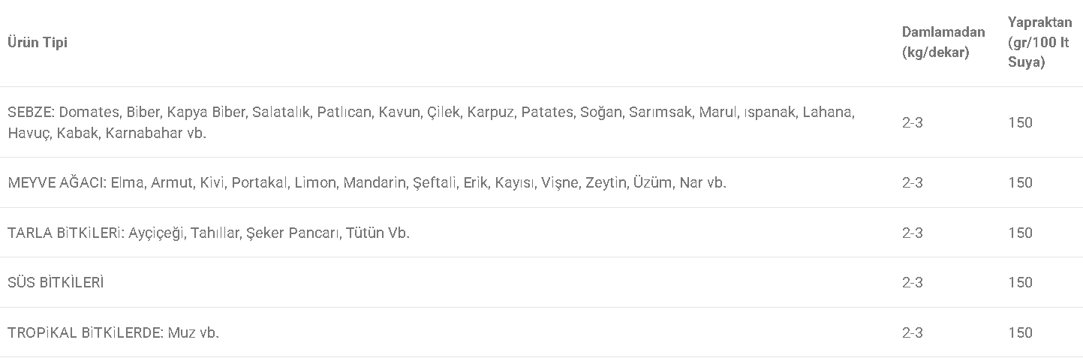Image resolution: width=1083 pixels, height=358 pixels.
Task: Click the SÜS BİTKİLERİ row label
Action: (56, 282)
